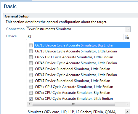Click the device list right scroll arrow
The width and height of the screenshot is (138, 114).
click(127, 104)
